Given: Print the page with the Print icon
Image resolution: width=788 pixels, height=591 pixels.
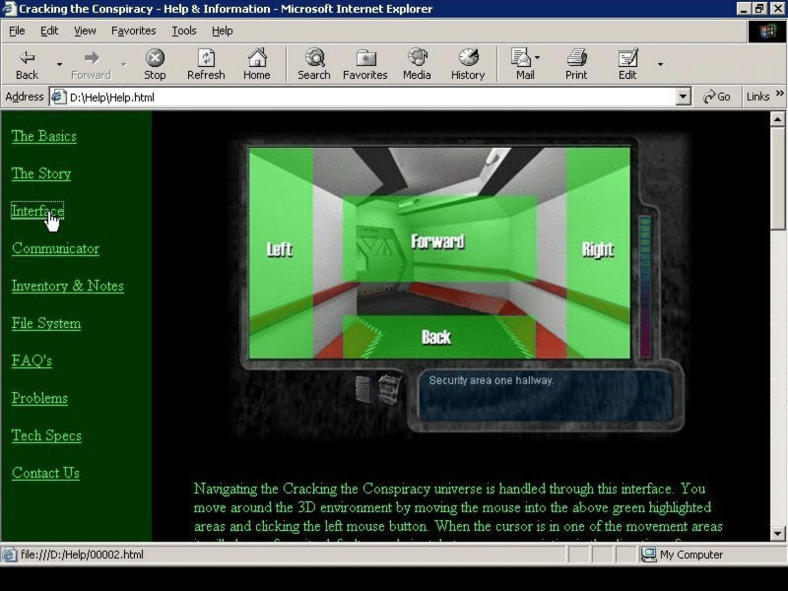Looking at the screenshot, I should pyautogui.click(x=576, y=58).
